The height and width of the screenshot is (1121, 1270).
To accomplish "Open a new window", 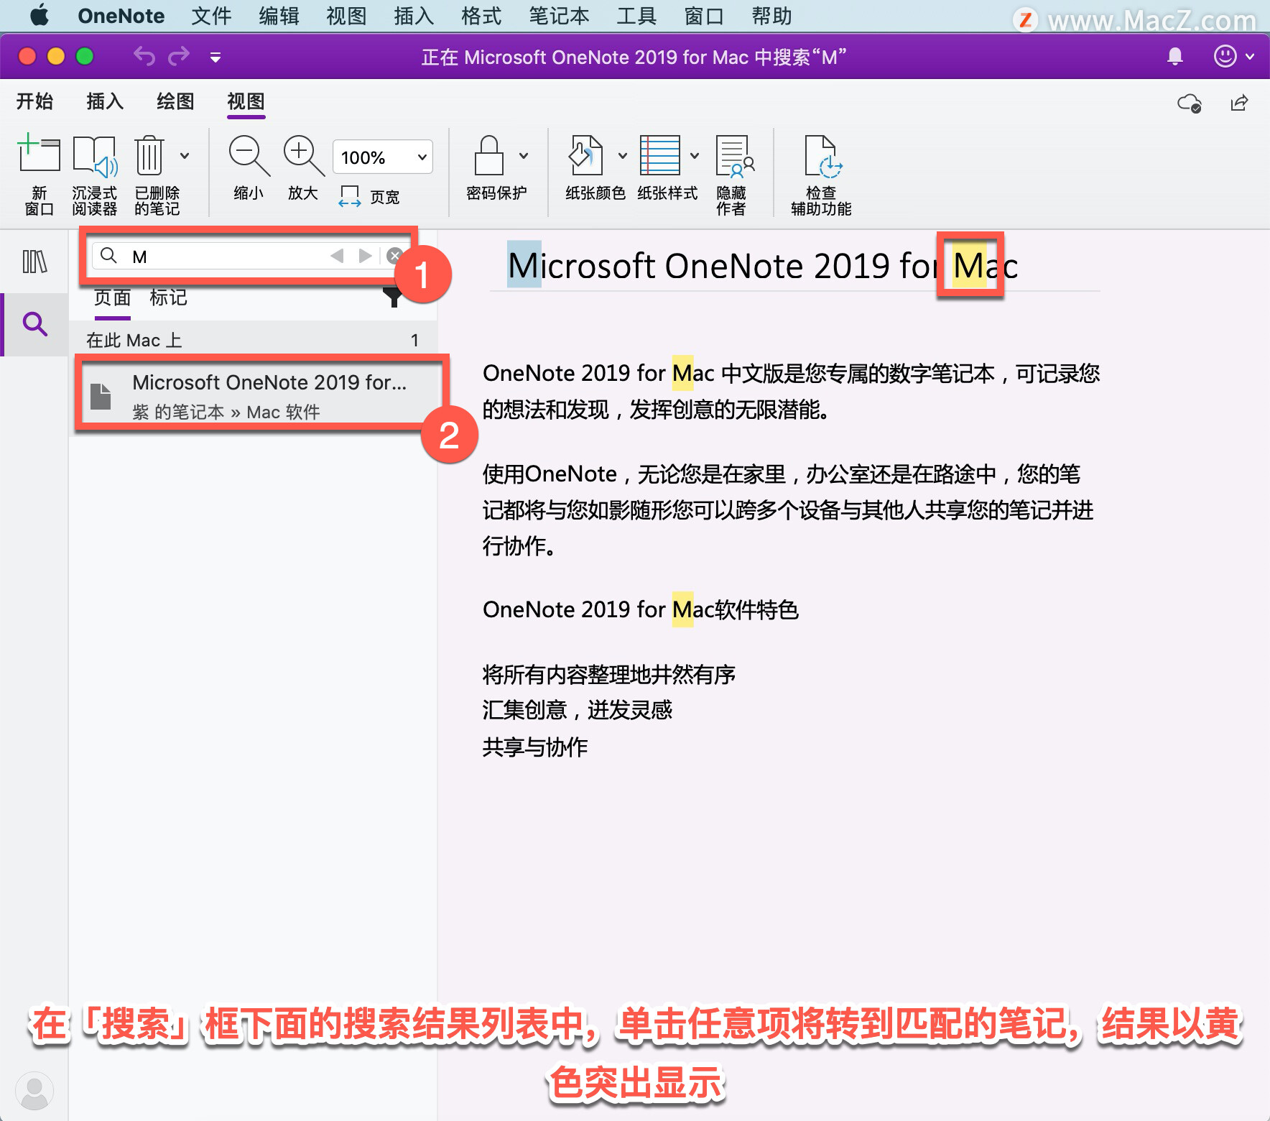I will pos(39,175).
